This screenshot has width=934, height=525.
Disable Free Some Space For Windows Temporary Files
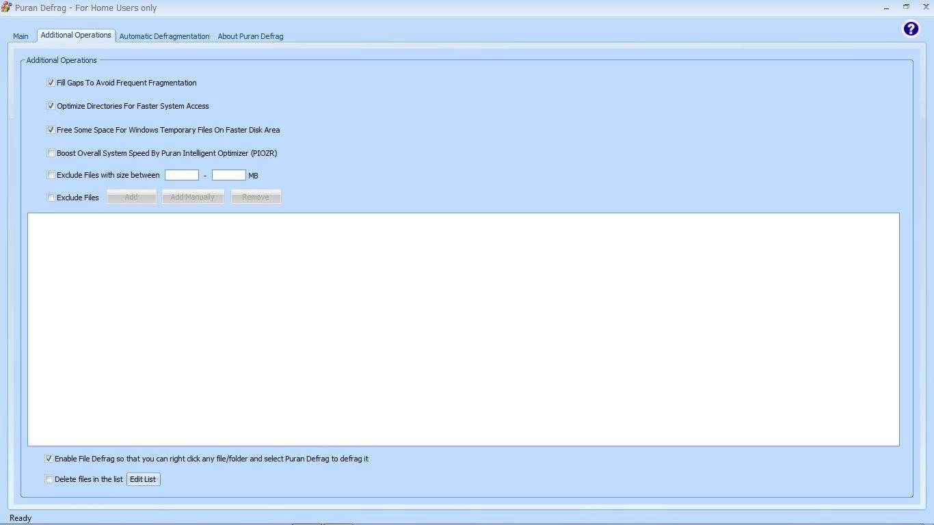tap(51, 130)
